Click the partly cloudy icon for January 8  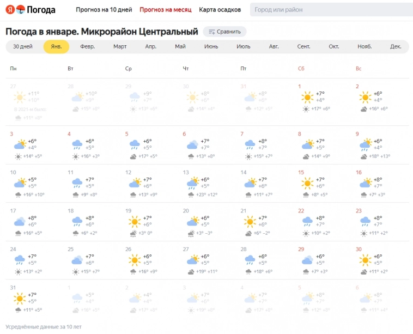(x=308, y=144)
